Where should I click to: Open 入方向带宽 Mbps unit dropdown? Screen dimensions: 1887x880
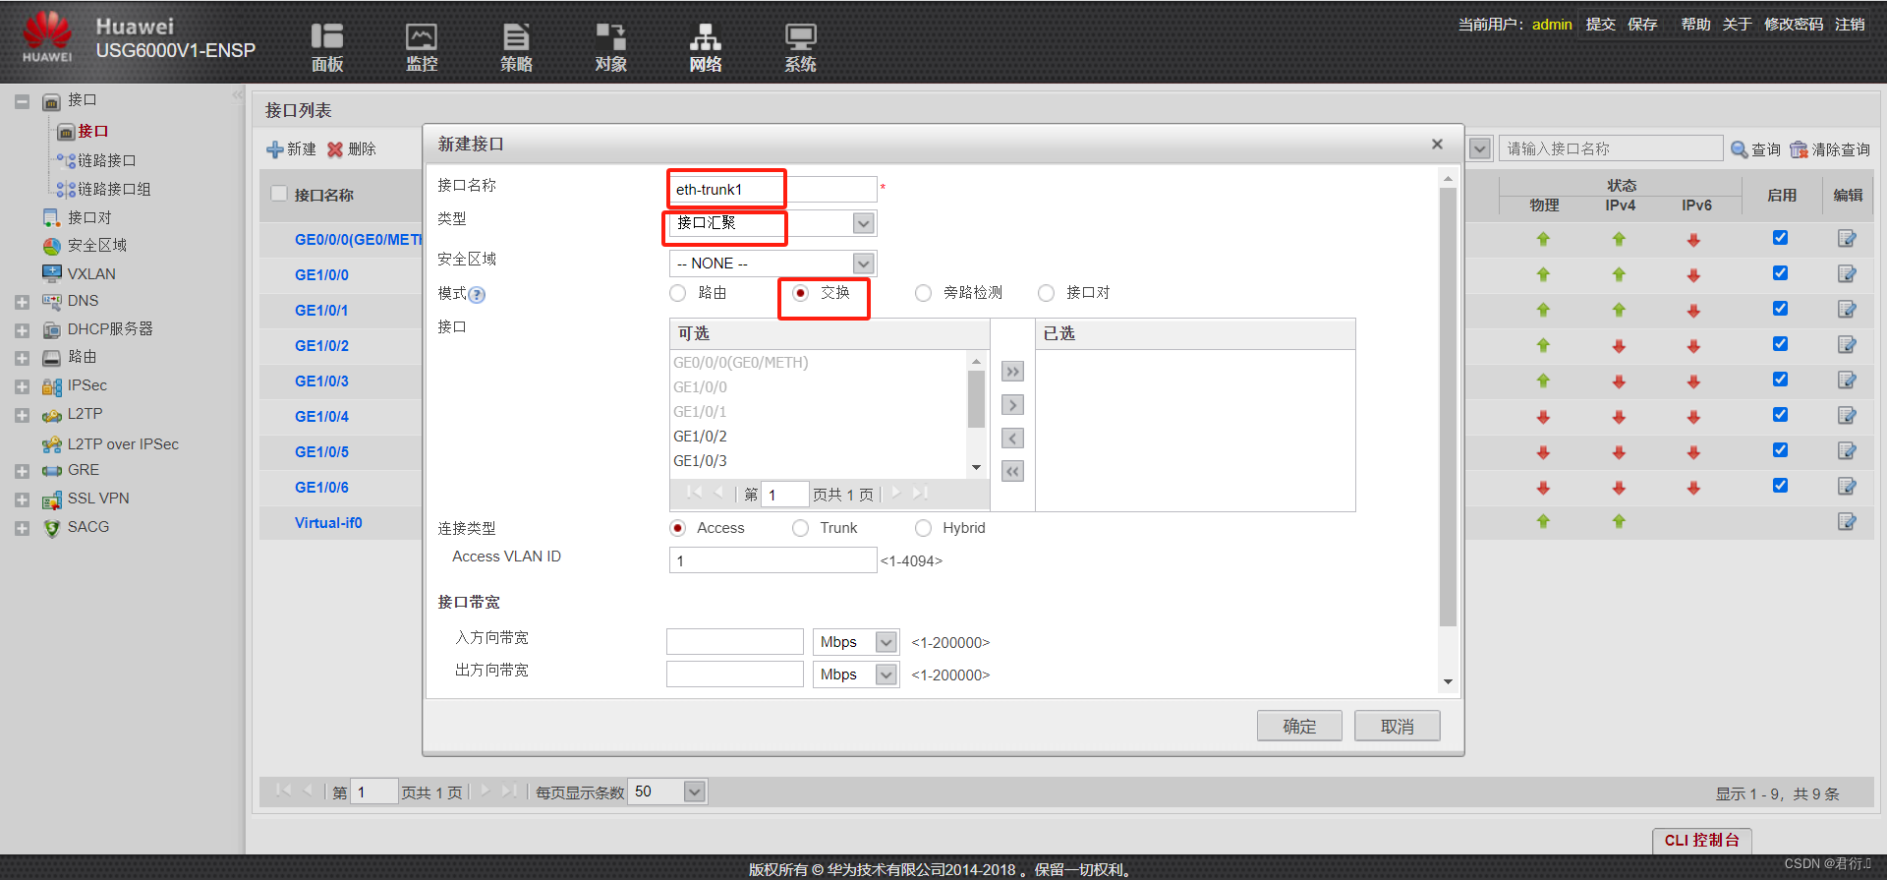(x=886, y=642)
